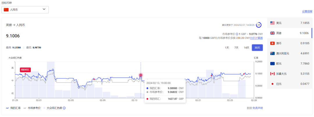This screenshot has height=117, width=314.
Task: Select 欧元 EU flag currency row
Action: pyautogui.click(x=289, y=63)
